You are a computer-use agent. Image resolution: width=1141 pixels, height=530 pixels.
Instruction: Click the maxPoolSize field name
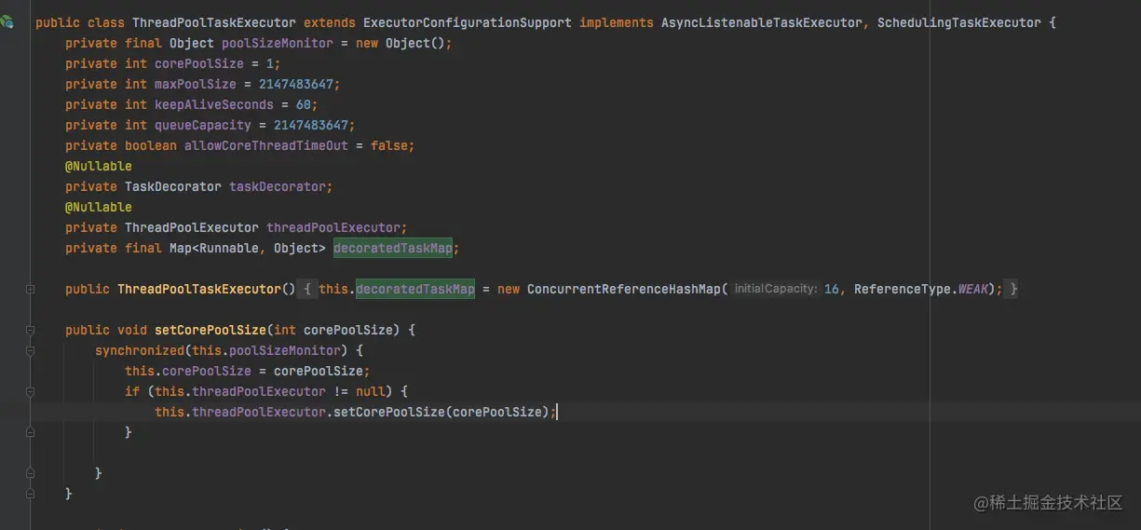(196, 84)
